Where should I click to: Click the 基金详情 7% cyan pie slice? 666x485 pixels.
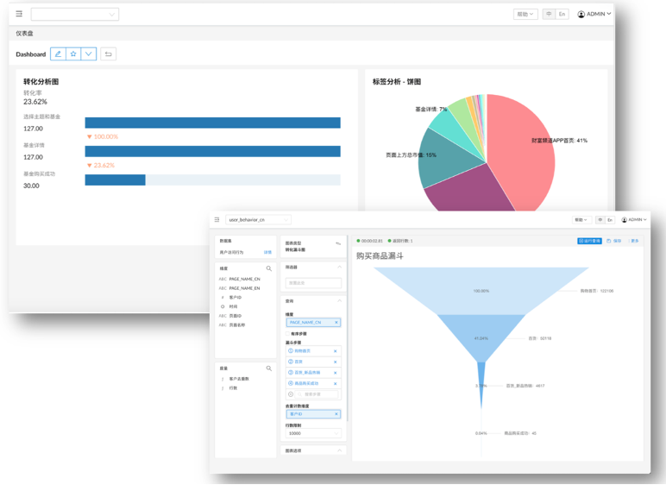pos(450,128)
